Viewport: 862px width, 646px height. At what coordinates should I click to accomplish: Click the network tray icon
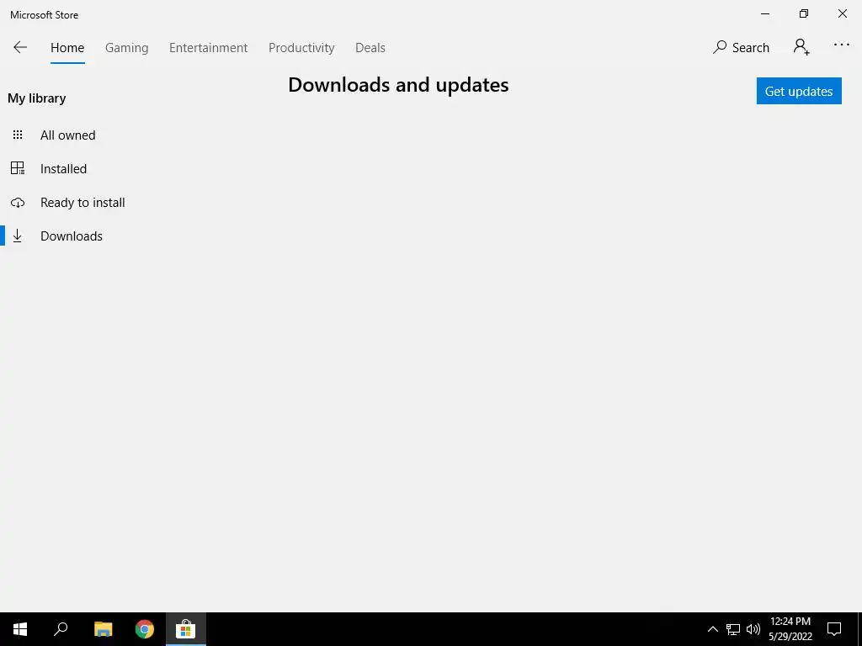(x=733, y=629)
